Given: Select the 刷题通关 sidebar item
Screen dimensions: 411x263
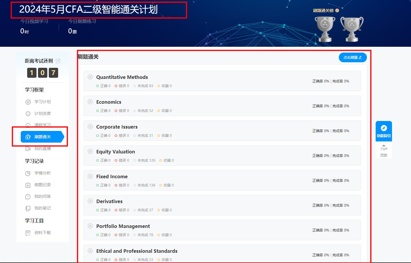Looking at the screenshot, I should [42, 137].
